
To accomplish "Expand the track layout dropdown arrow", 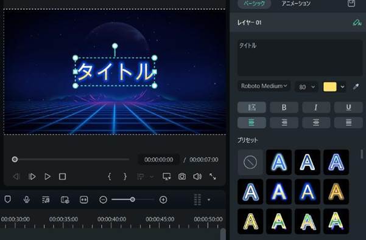I will pyautogui.click(x=209, y=200).
